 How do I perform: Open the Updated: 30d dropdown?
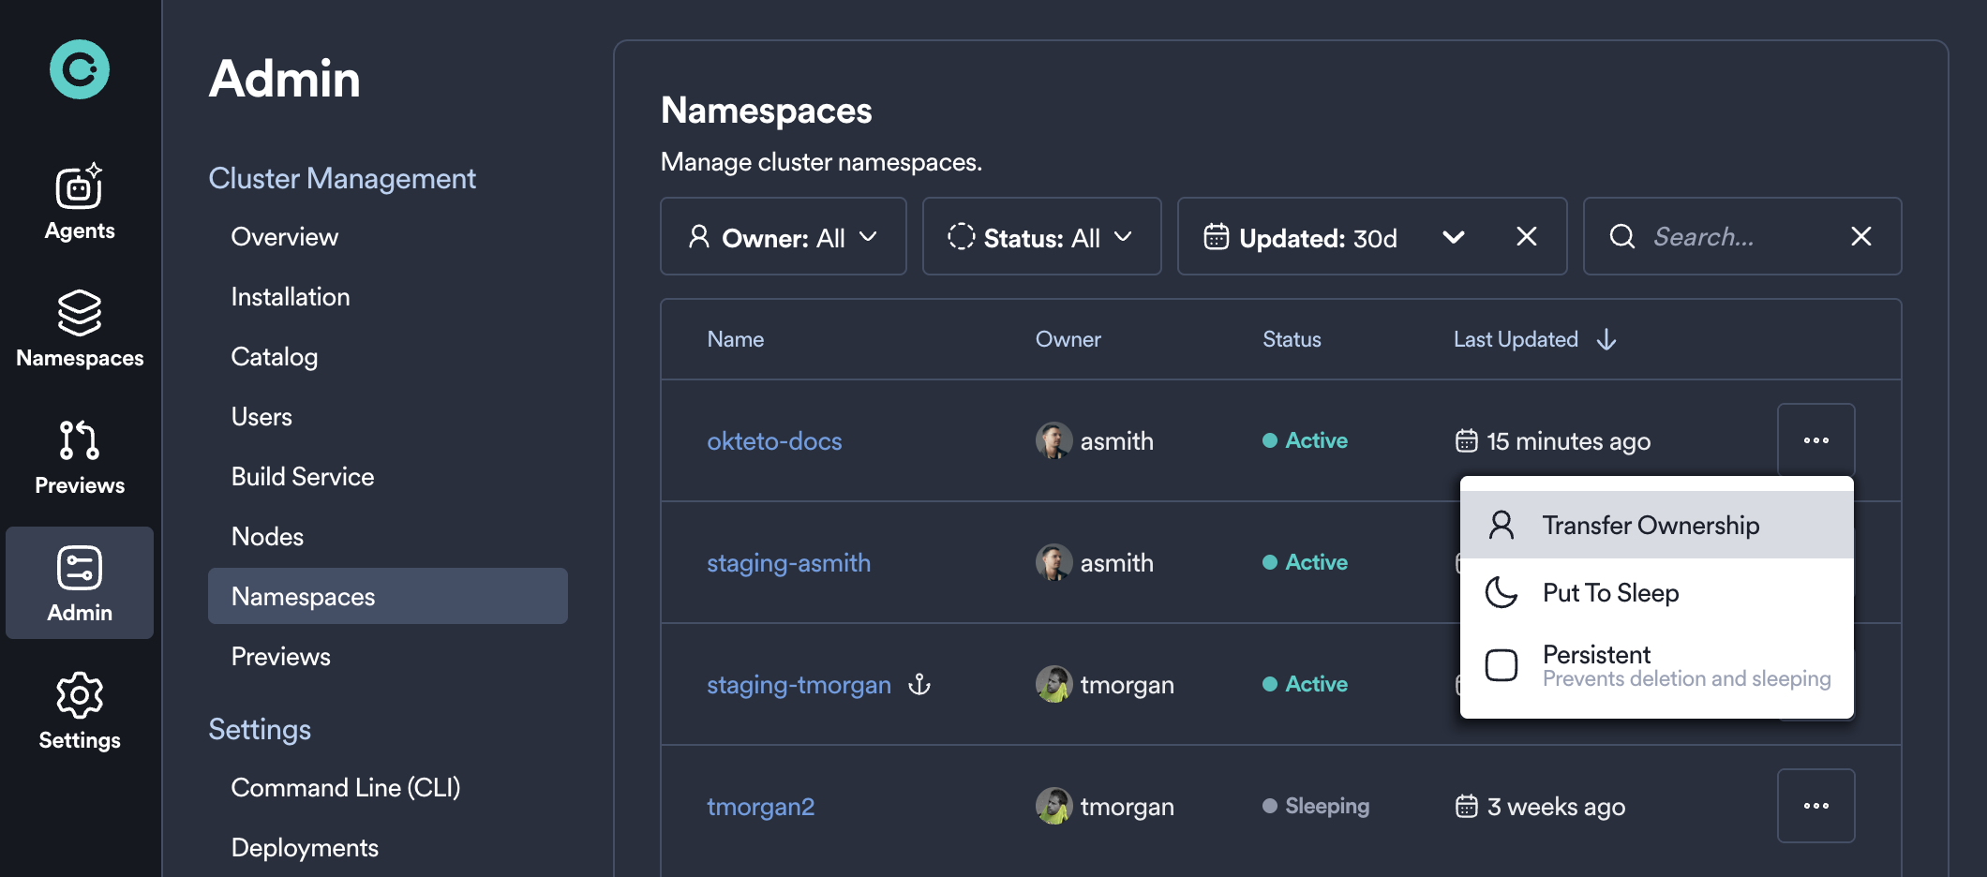click(1454, 237)
